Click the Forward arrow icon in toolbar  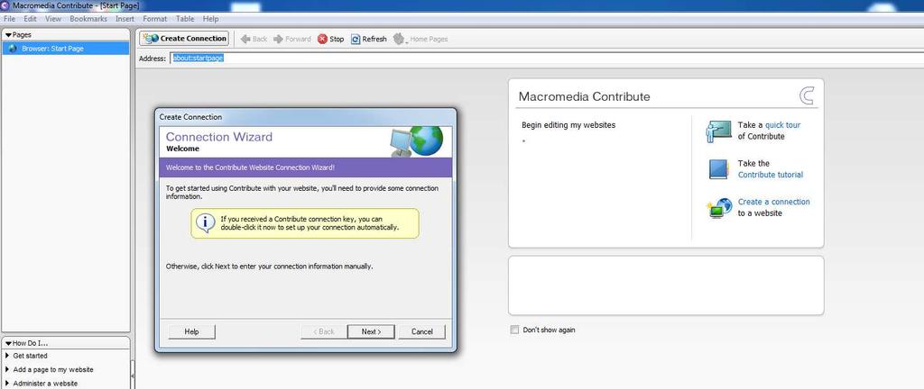278,40
